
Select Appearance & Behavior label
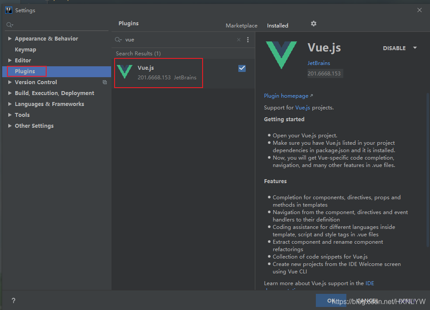46,38
